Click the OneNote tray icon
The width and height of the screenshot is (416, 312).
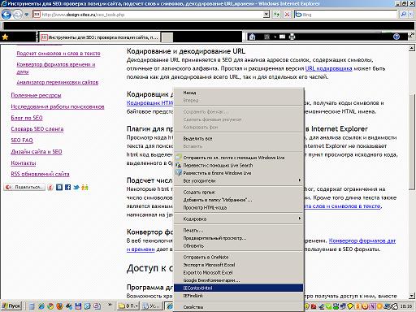click(x=373, y=306)
